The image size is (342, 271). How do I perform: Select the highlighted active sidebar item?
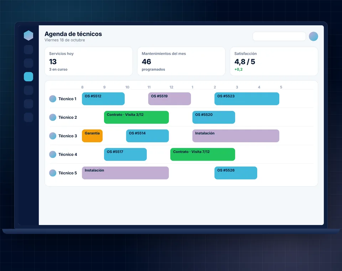28,77
